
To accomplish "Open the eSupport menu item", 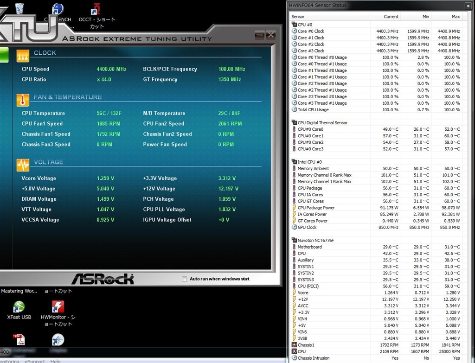I will point(35,361).
